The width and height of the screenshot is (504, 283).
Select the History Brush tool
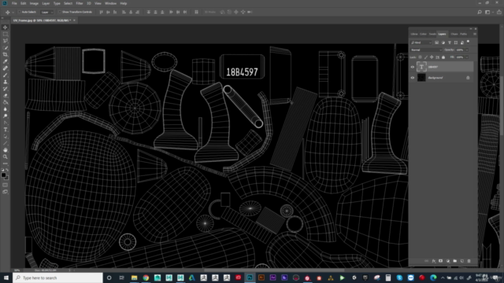6,89
